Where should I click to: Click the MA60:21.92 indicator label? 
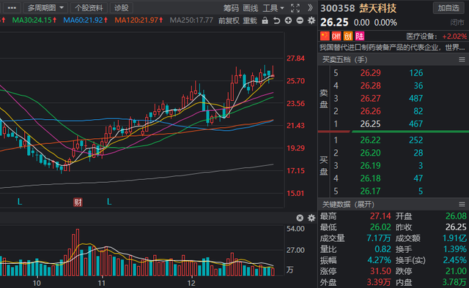coord(86,20)
